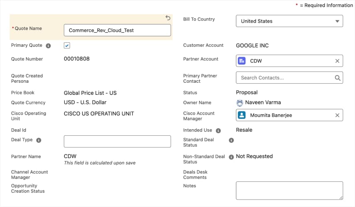Click the Cisco Account Manager lookup field

tap(289, 115)
